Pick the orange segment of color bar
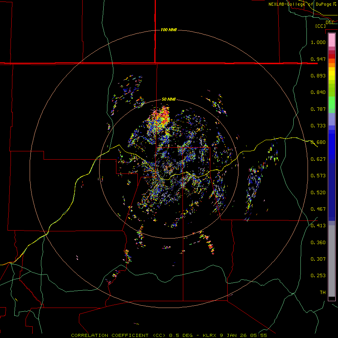The image size is (338, 338). (x=332, y=65)
